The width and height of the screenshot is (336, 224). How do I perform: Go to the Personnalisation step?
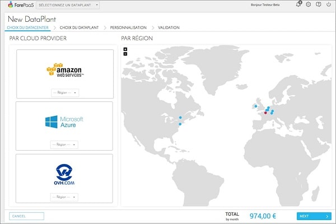[128, 27]
